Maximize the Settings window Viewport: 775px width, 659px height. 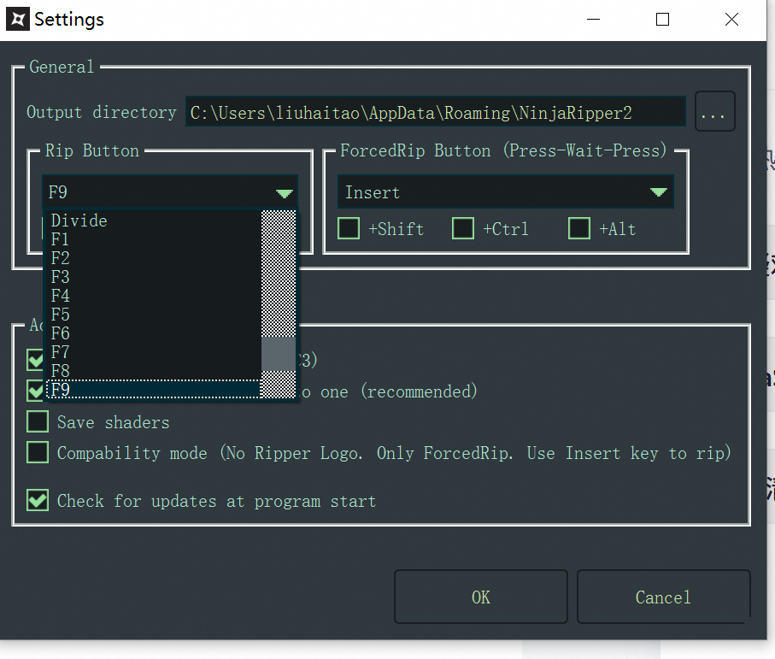point(662,20)
